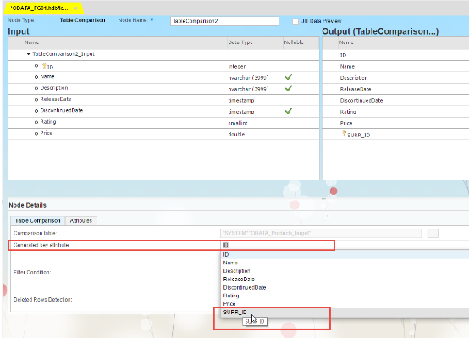The image size is (469, 338).
Task: Browse comparison table with ellipsis button
Action: pos(433,233)
